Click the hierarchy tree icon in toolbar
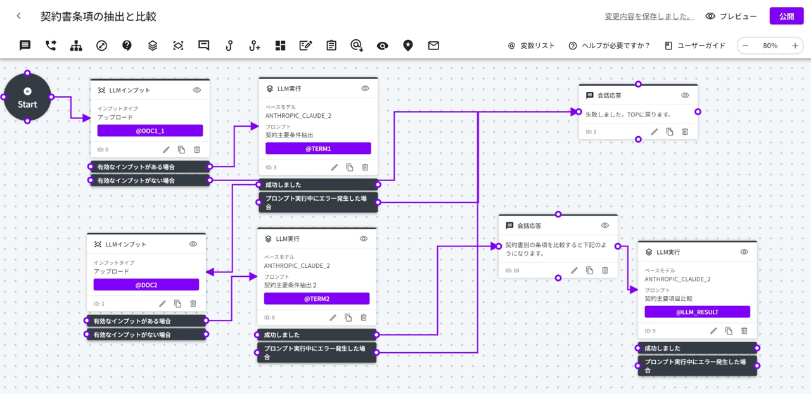Viewport: 811px width, 394px height. click(x=76, y=46)
